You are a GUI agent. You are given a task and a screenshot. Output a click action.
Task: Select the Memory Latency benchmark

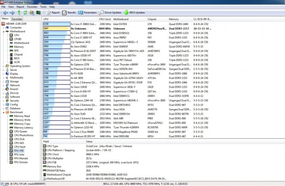[21, 128]
